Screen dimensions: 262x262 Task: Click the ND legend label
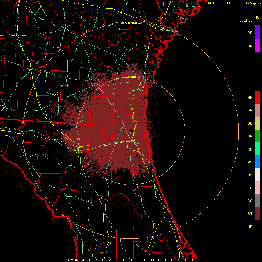coord(250,227)
